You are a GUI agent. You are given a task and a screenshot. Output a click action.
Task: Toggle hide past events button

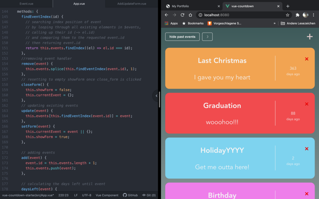click(x=182, y=37)
